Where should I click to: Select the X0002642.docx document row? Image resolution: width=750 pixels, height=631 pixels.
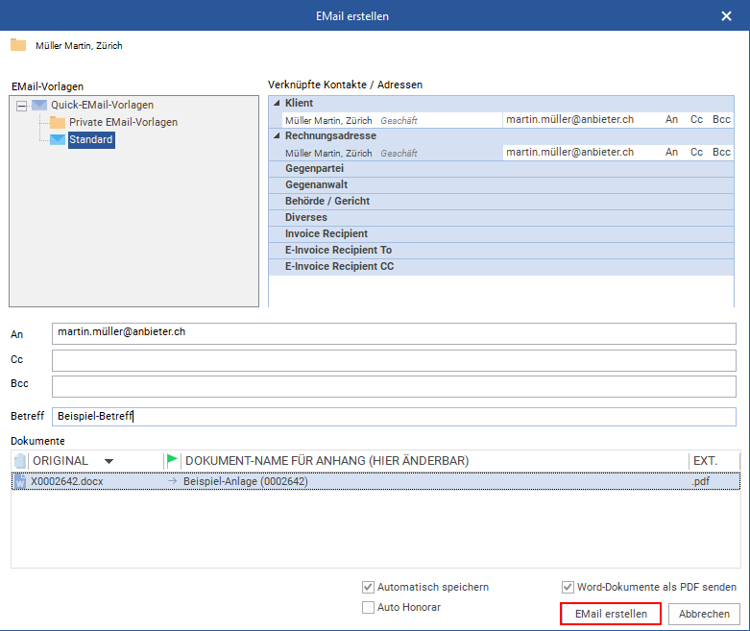pos(375,481)
